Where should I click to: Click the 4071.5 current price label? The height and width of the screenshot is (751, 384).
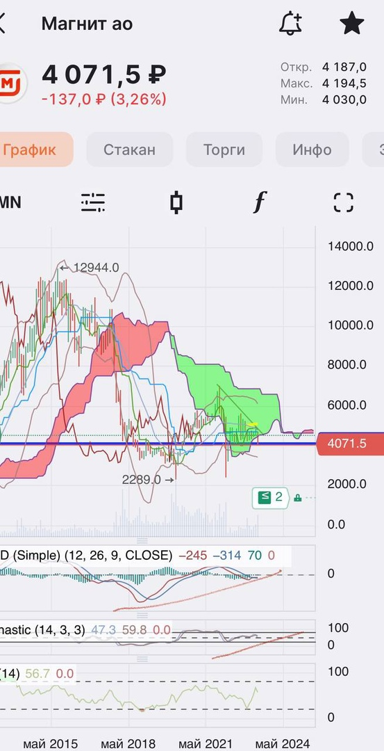350,444
